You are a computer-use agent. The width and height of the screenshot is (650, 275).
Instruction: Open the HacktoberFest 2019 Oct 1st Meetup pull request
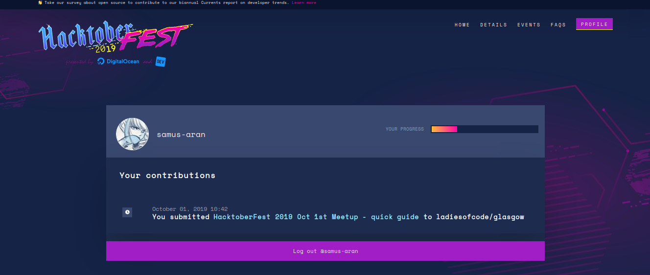tap(316, 217)
